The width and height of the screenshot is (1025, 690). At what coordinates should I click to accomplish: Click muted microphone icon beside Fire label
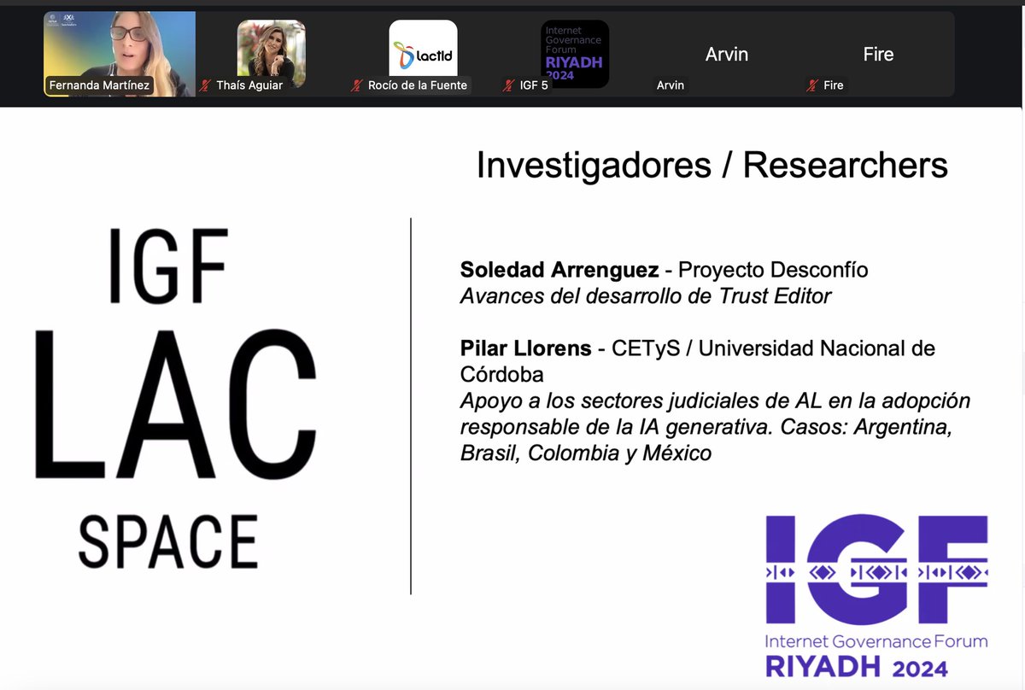(812, 85)
